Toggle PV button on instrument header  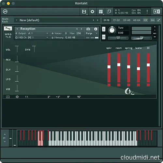pos(155,37)
